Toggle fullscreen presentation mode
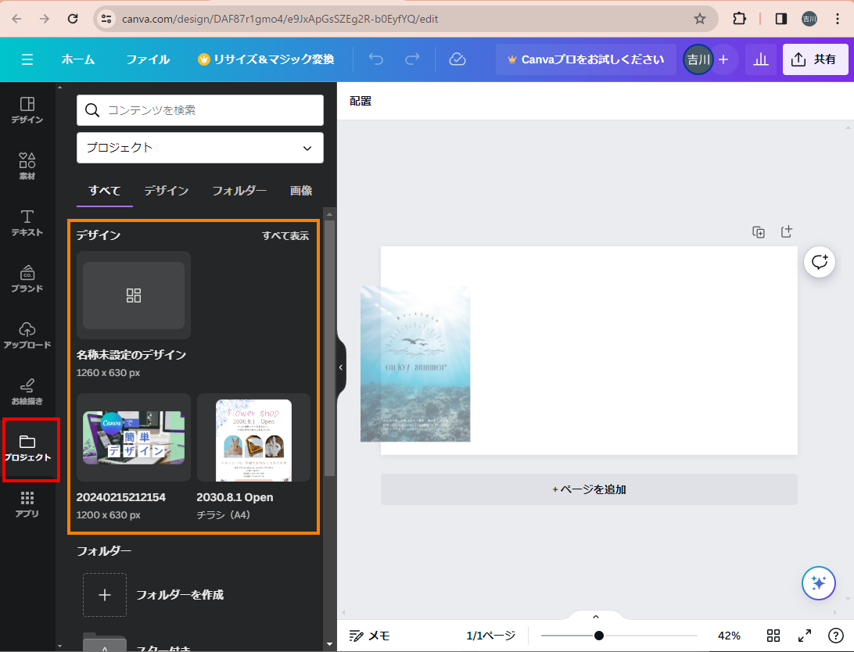Screen dimensions: 854x652 click(x=804, y=636)
